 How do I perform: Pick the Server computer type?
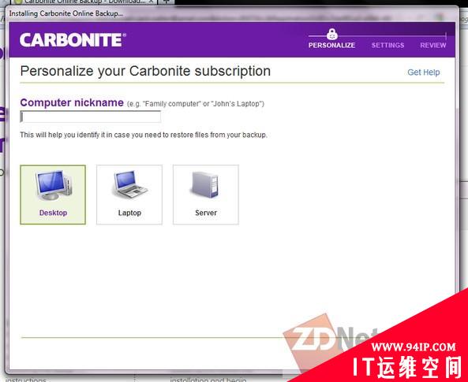coord(206,195)
